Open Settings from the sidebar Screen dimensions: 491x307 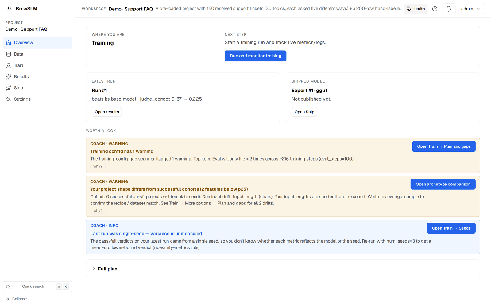tap(37, 99)
